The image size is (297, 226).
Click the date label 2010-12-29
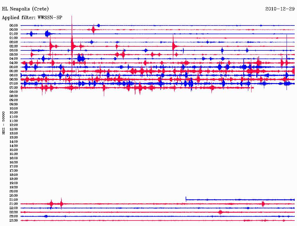click(280, 9)
